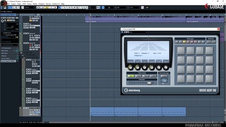The image size is (226, 127).
Task: Select group 1 button in Groups
Action: [177, 42]
